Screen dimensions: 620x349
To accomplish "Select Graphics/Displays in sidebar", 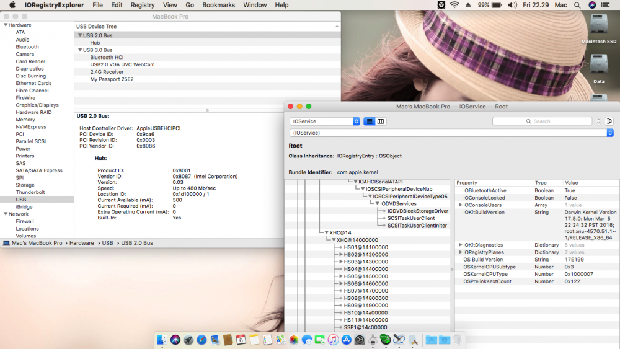I will click(37, 105).
